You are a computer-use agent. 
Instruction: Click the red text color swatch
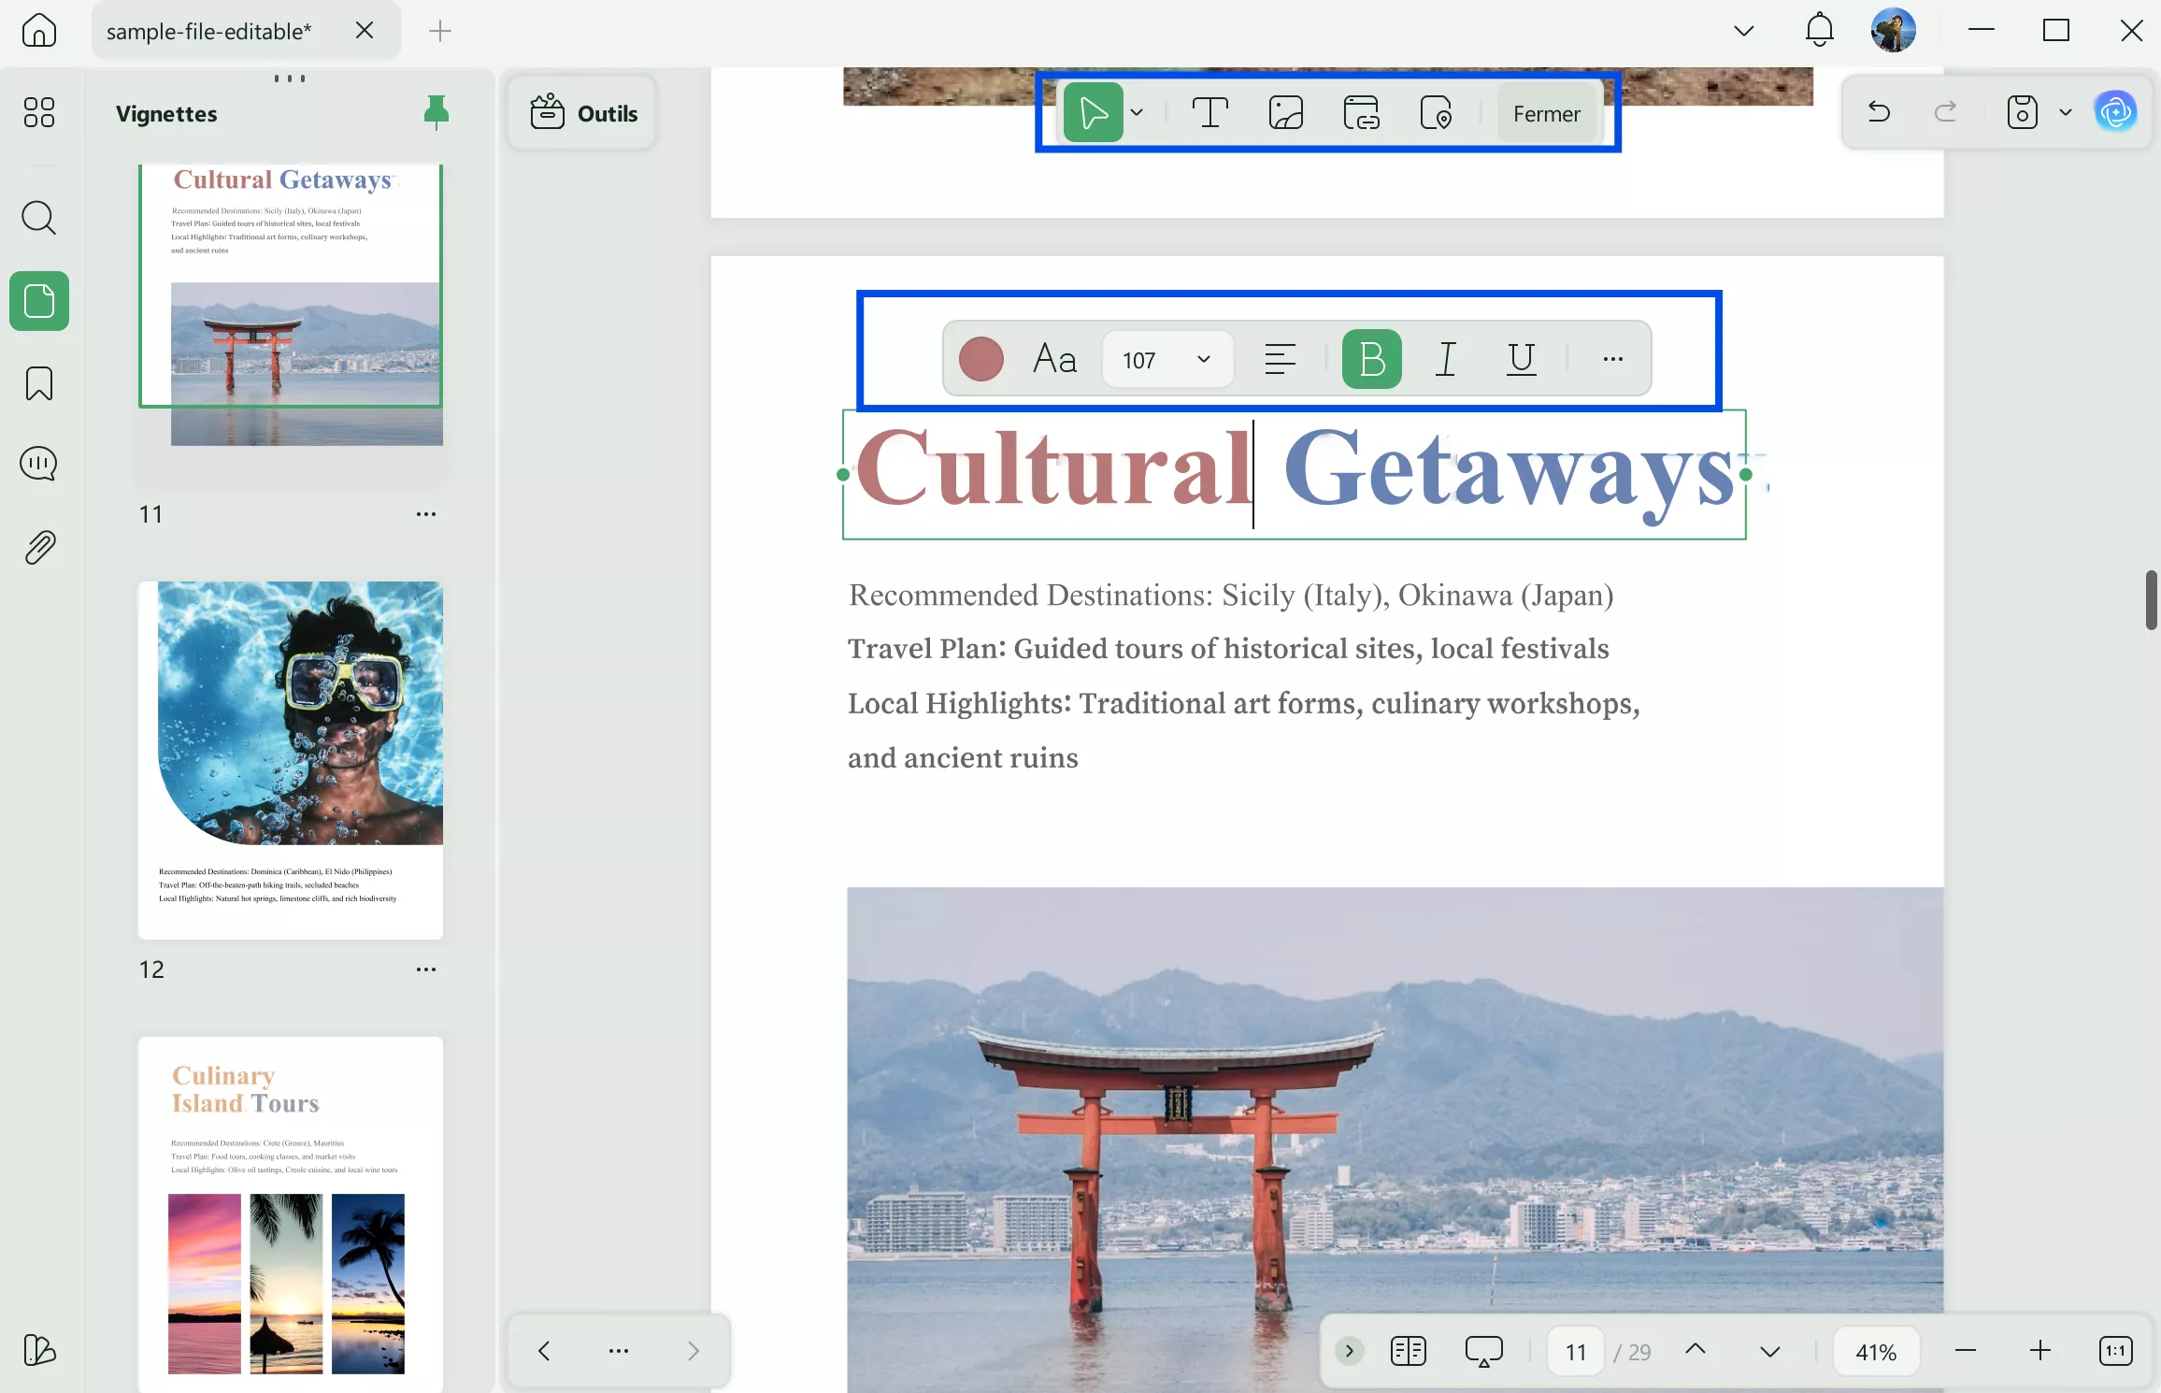(x=980, y=359)
